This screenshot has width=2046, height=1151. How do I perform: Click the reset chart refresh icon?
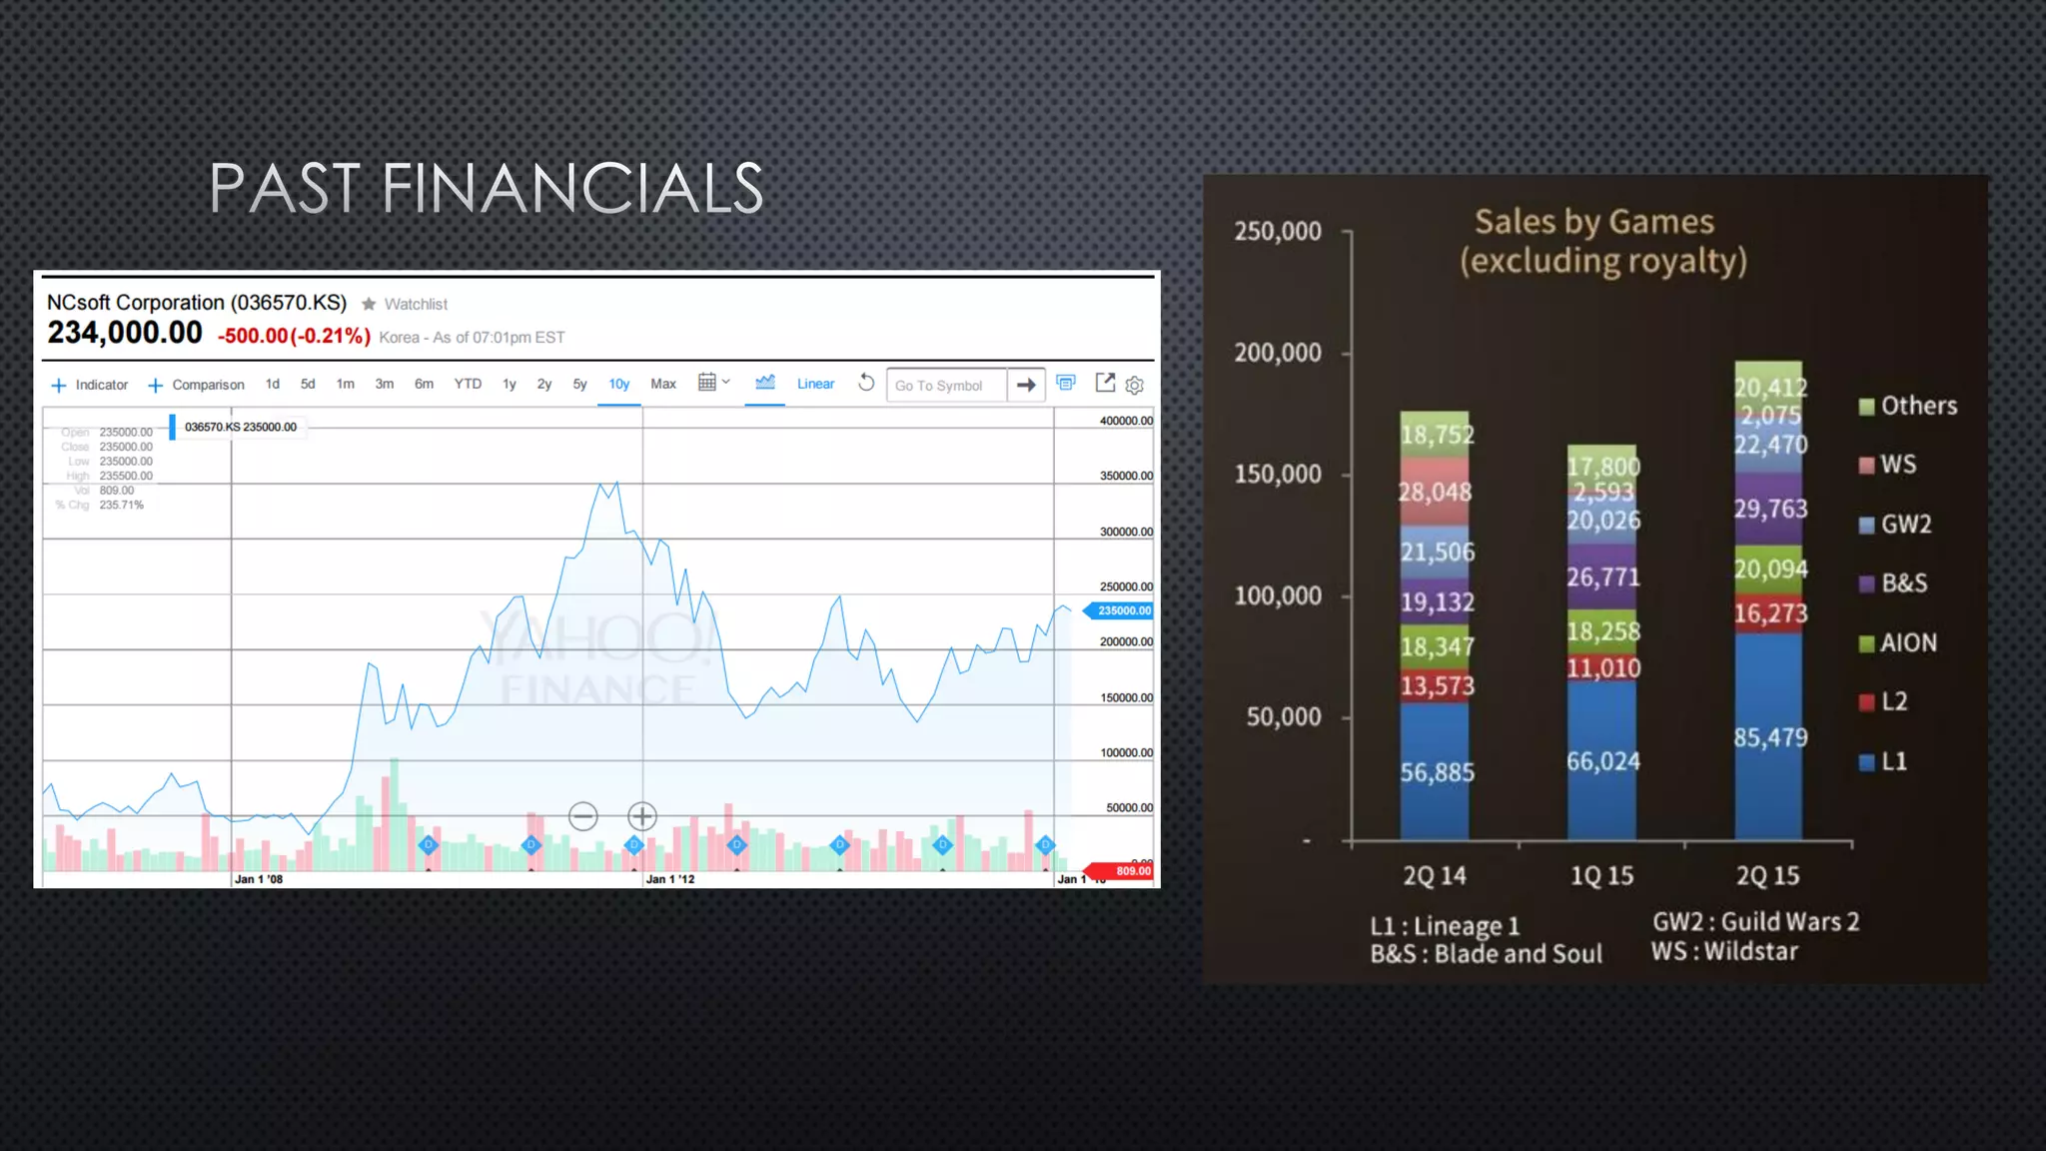click(866, 383)
